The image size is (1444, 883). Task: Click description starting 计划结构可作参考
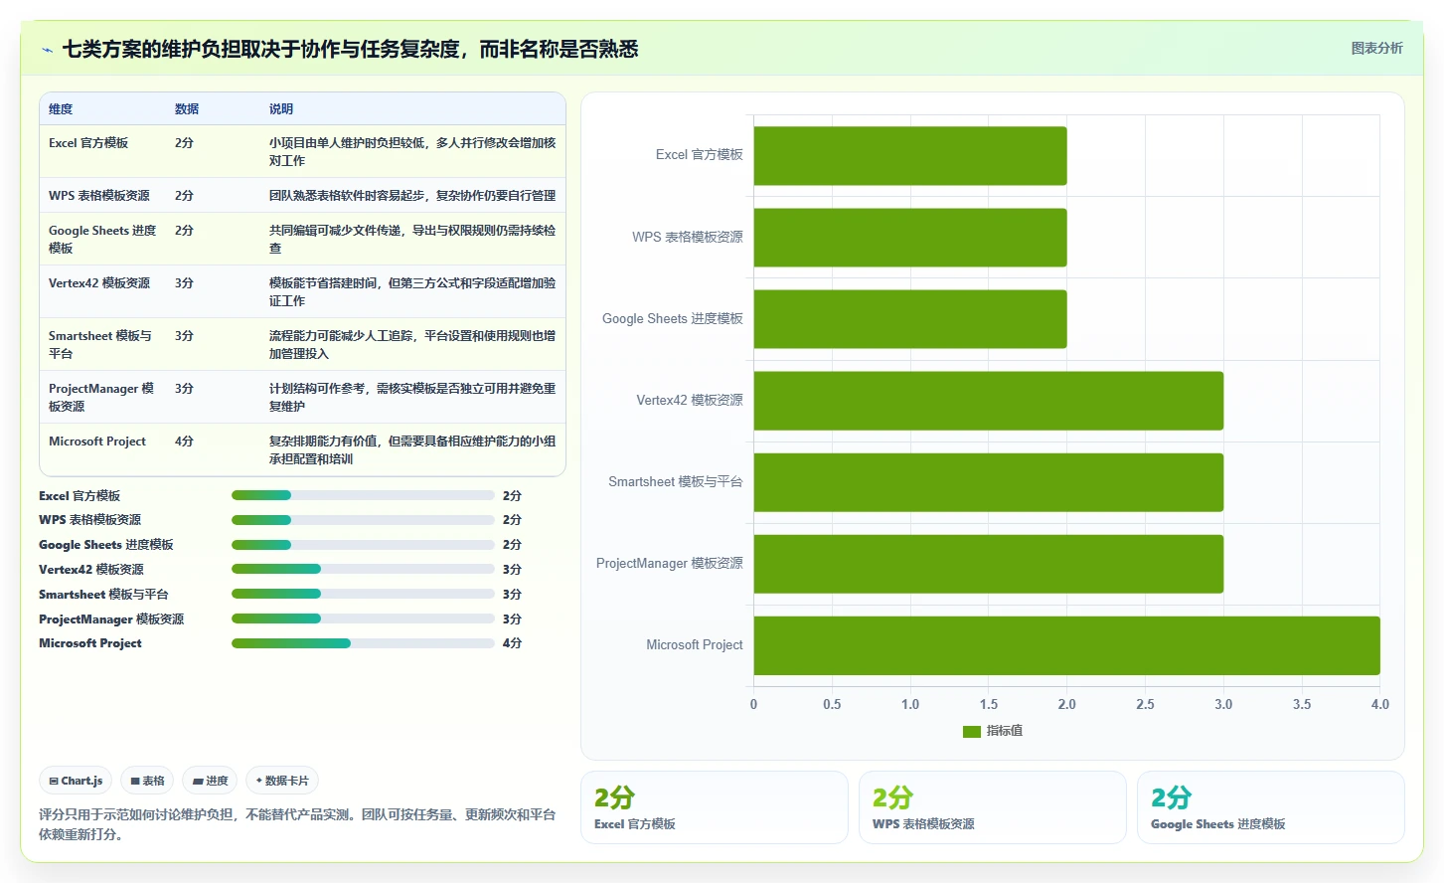(412, 398)
